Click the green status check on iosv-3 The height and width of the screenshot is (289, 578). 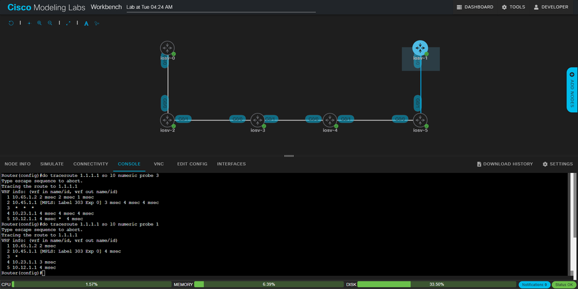point(264,126)
